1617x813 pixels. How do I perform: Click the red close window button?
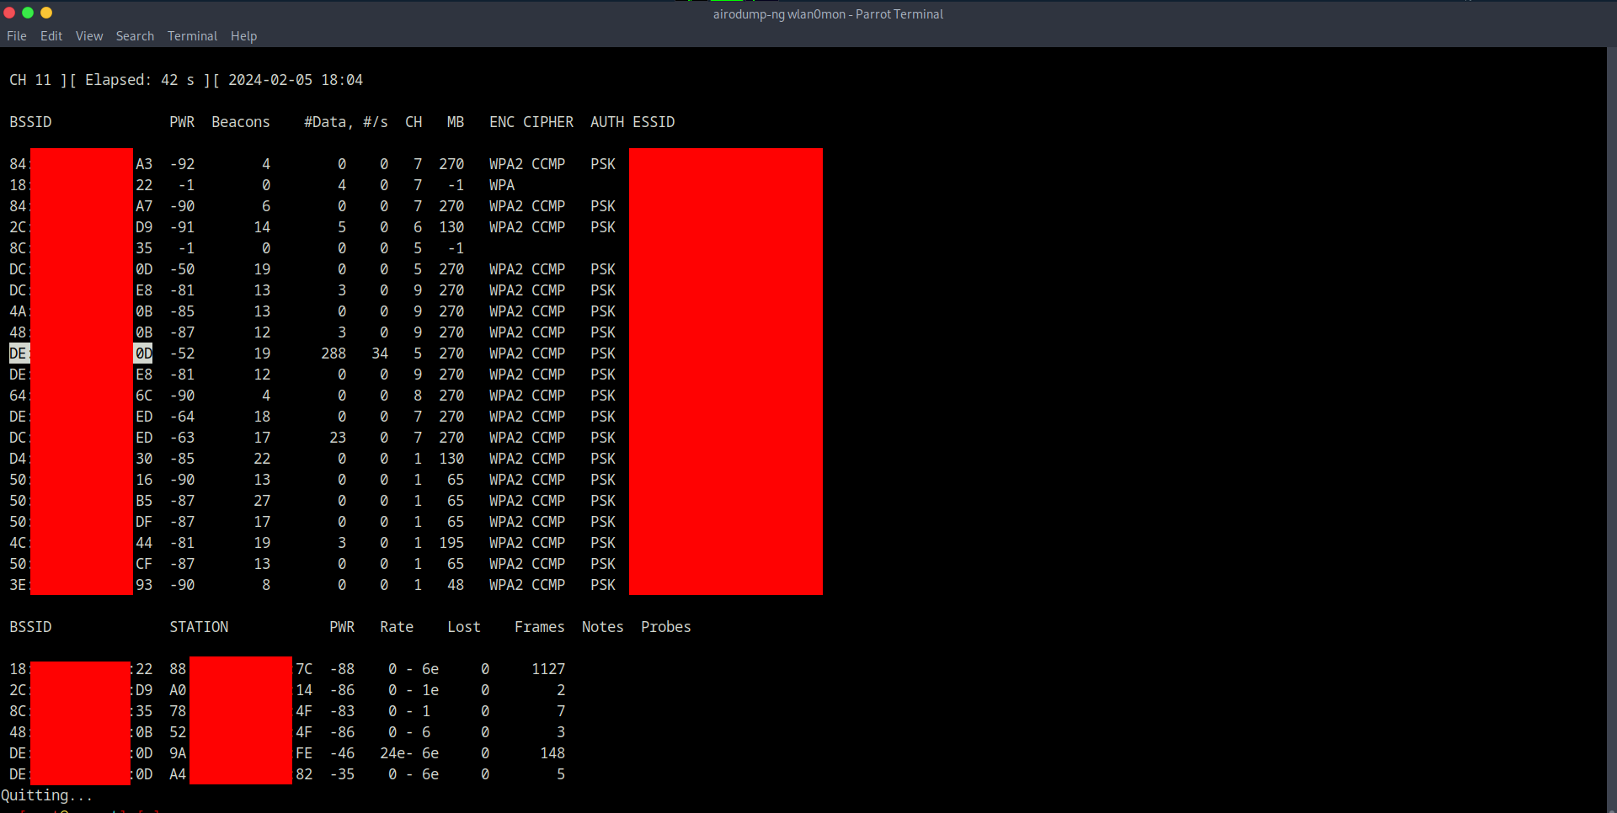point(9,13)
